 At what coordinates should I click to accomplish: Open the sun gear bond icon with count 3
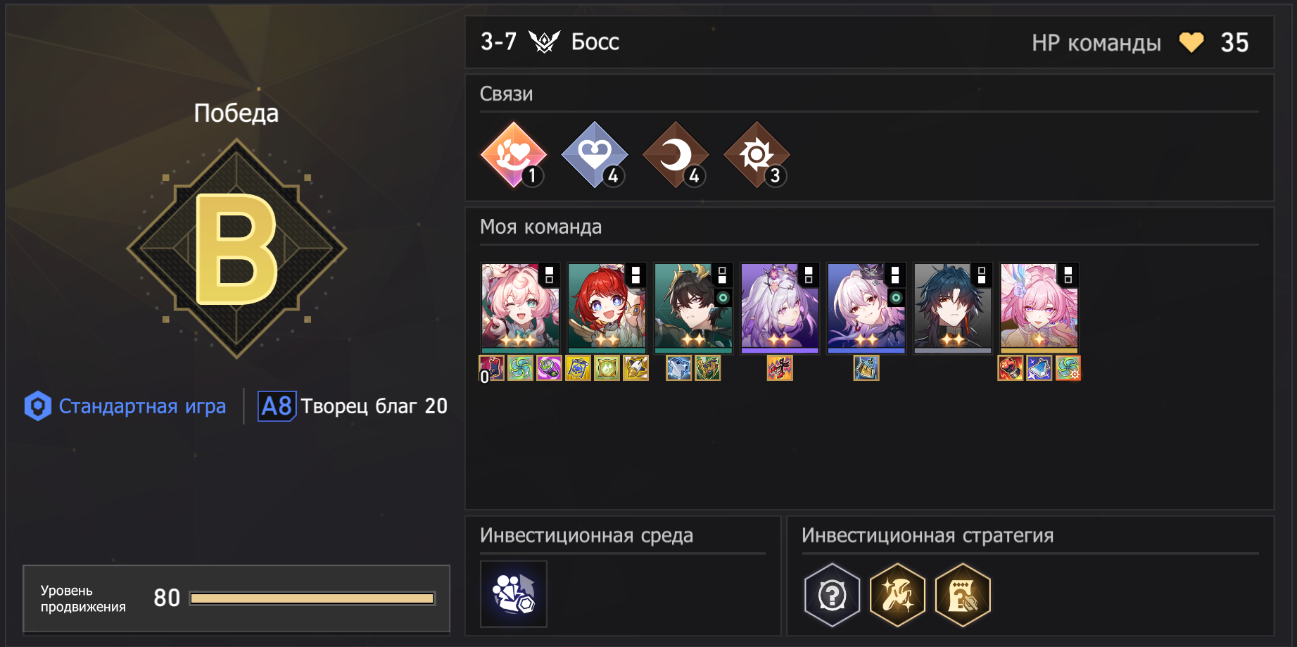(x=757, y=155)
